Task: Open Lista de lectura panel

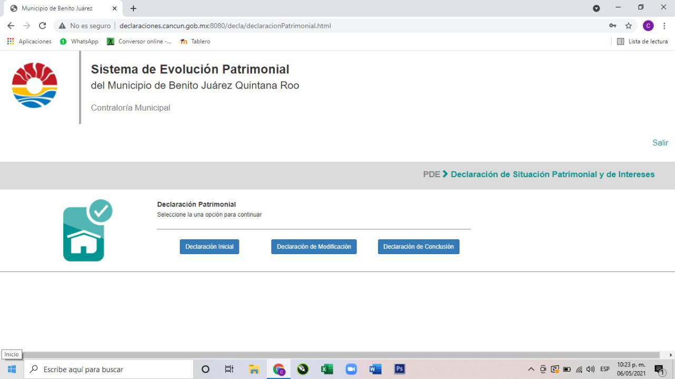Action: (x=642, y=41)
